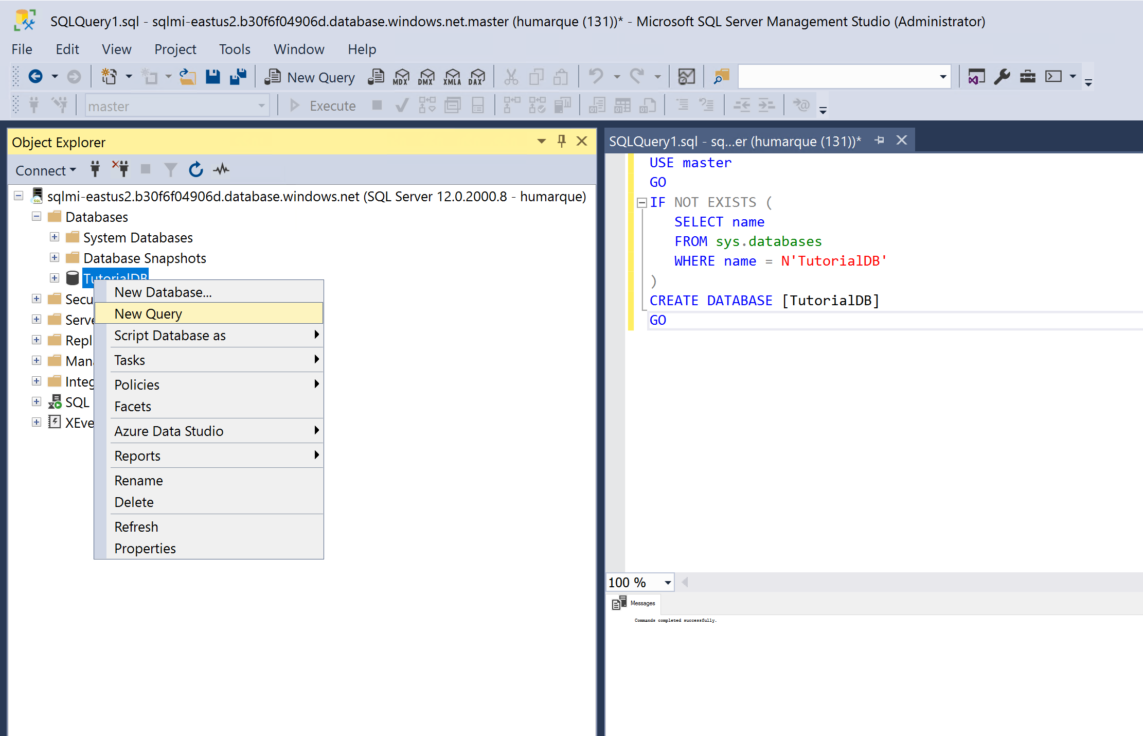Pin the Object Explorer panel
Viewport: 1143px width, 736px height.
click(562, 141)
